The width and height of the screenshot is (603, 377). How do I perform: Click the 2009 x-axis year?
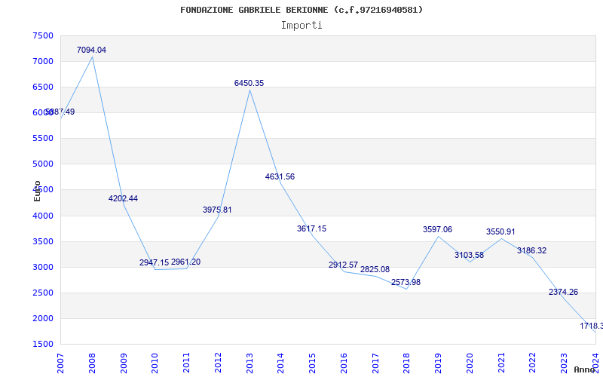[x=124, y=363]
